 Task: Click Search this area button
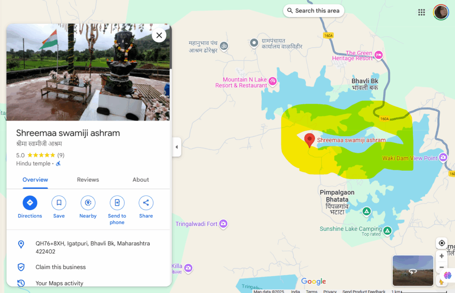pyautogui.click(x=313, y=11)
